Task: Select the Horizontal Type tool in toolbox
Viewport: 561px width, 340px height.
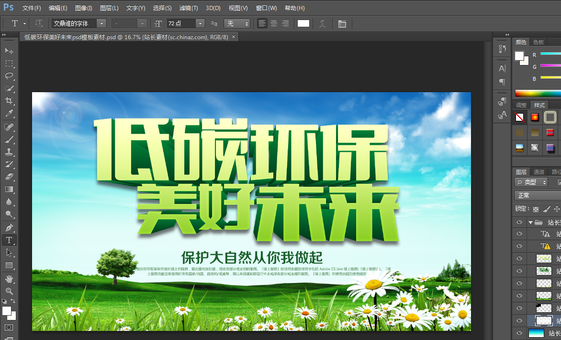Action: coord(9,240)
